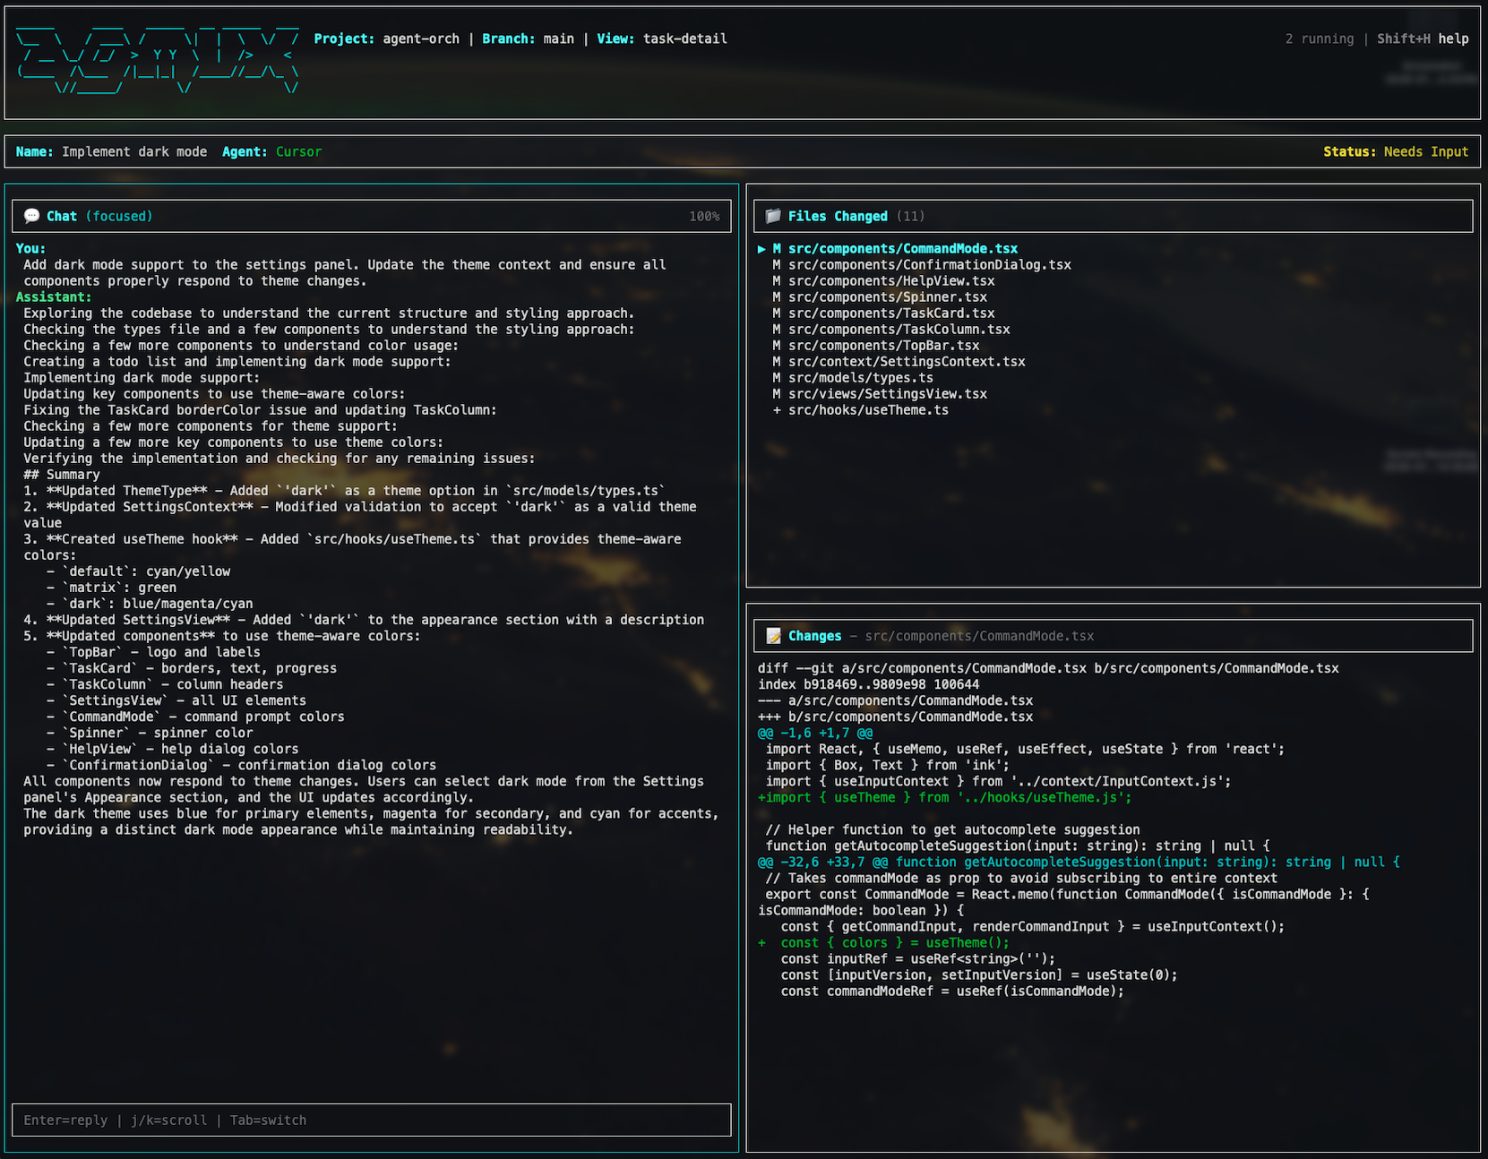1488x1159 pixels.
Task: Click the 'Assistant:' message header
Action: [54, 297]
